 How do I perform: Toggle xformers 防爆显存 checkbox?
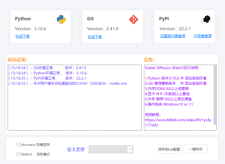[x=19, y=145]
